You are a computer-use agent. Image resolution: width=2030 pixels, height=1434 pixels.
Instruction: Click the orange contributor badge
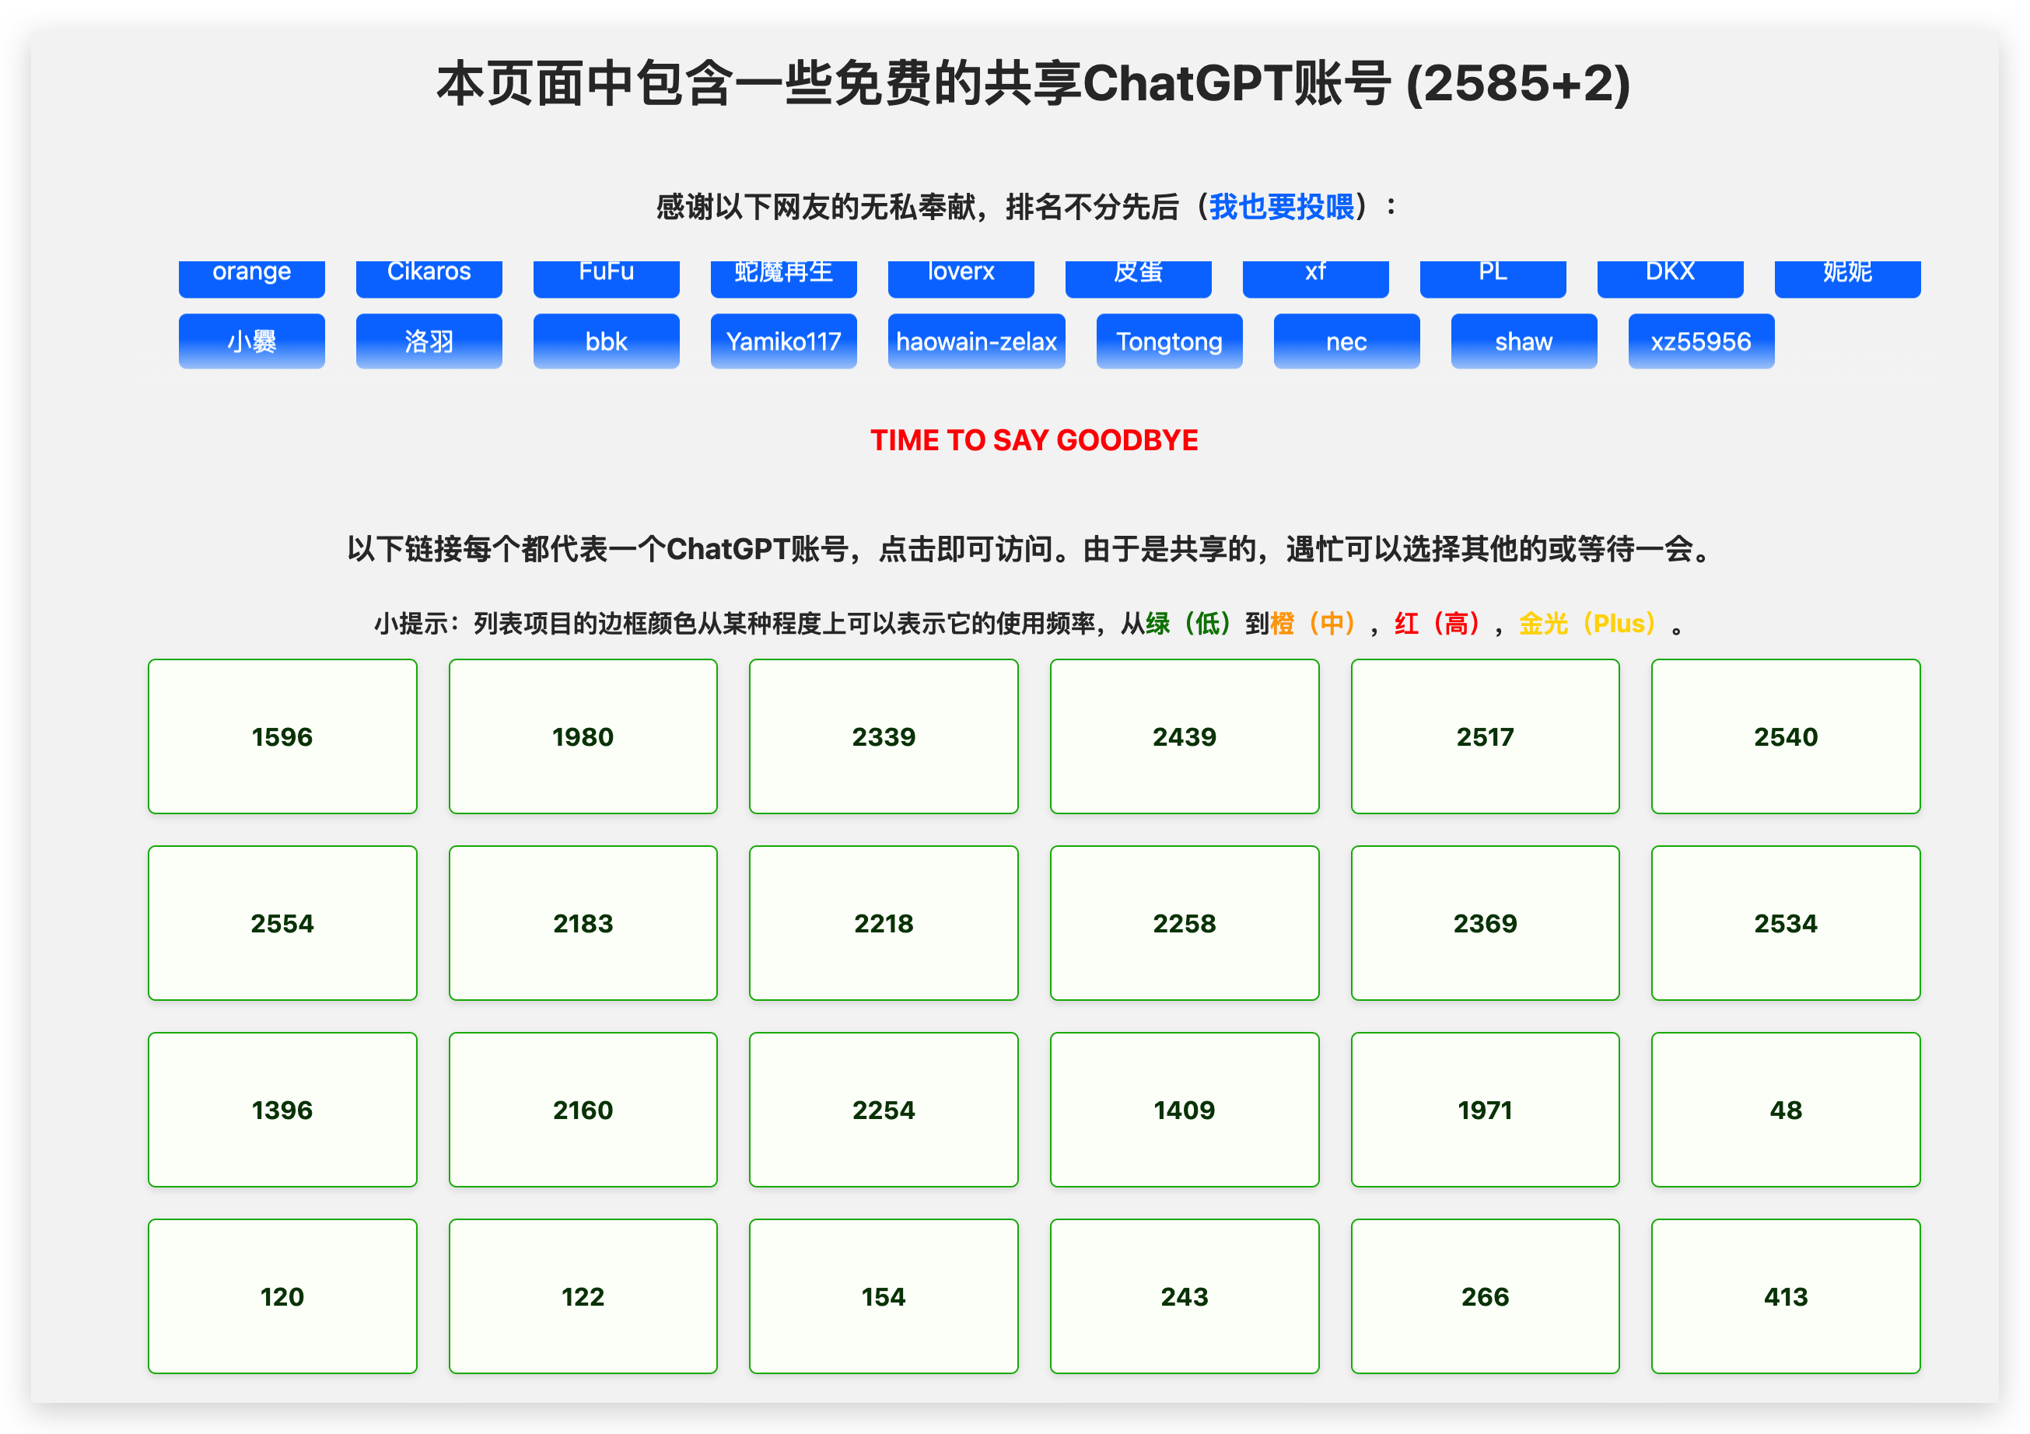252,278
